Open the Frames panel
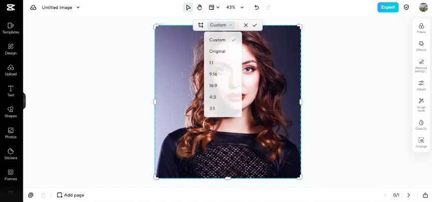This screenshot has height=202, width=432. click(x=11, y=175)
